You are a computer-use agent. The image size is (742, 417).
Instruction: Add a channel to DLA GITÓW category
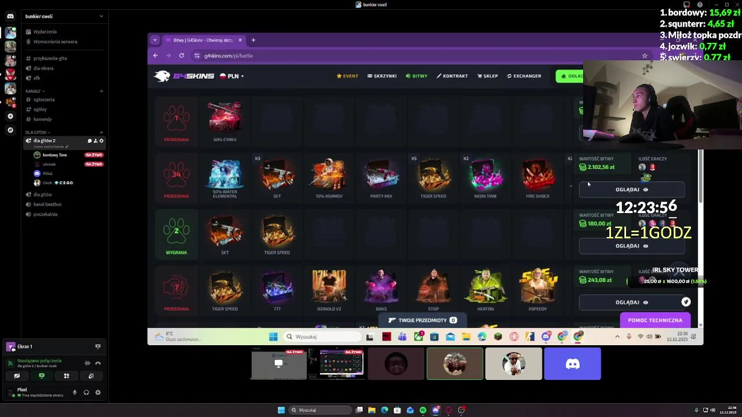click(101, 132)
